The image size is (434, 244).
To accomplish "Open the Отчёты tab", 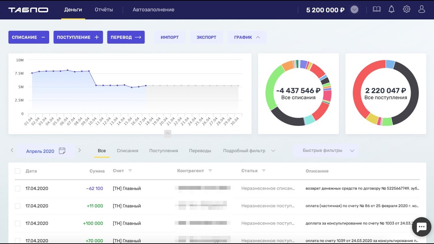I will tap(104, 10).
